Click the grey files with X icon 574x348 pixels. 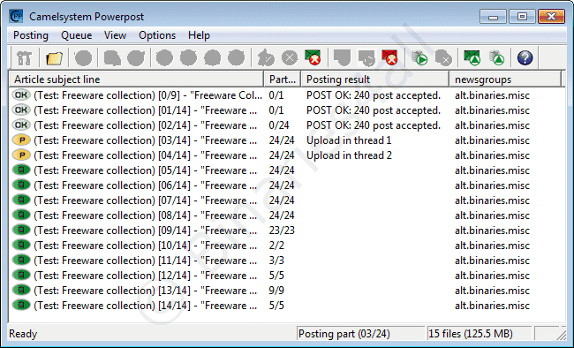pyautogui.click(x=443, y=58)
